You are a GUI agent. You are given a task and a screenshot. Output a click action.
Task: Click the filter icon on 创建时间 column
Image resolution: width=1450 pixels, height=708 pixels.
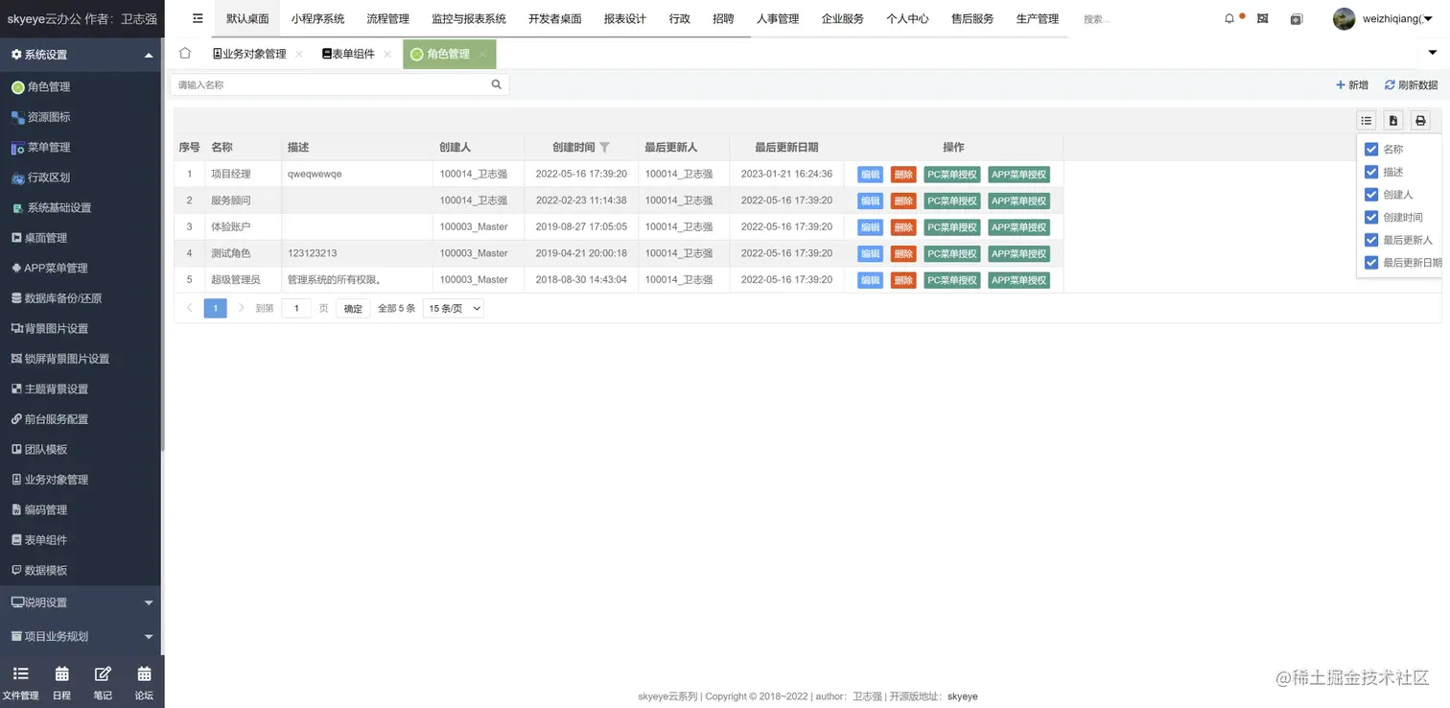(x=604, y=148)
